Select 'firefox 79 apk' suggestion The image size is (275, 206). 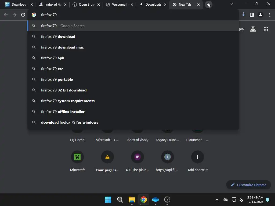(133, 58)
